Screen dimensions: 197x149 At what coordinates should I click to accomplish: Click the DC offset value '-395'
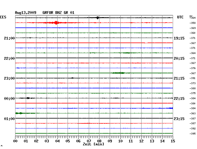point(192,134)
